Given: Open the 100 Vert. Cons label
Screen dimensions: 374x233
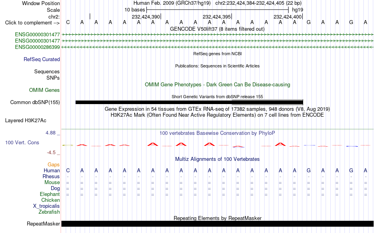Looking at the screenshot, I should click(x=22, y=142).
